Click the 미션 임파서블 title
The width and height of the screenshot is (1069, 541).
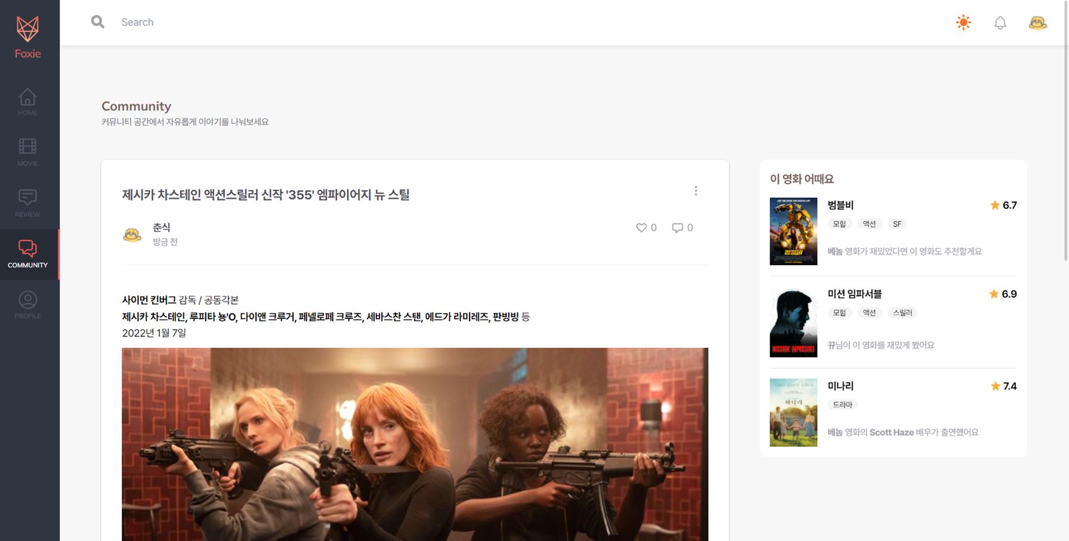point(854,294)
